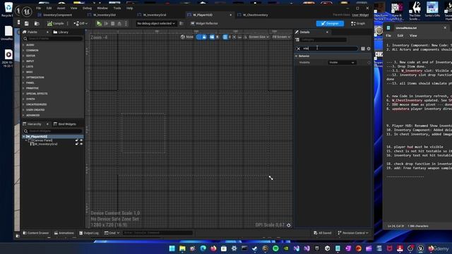Click the Unreal Engine logo icon

pos(27,11)
